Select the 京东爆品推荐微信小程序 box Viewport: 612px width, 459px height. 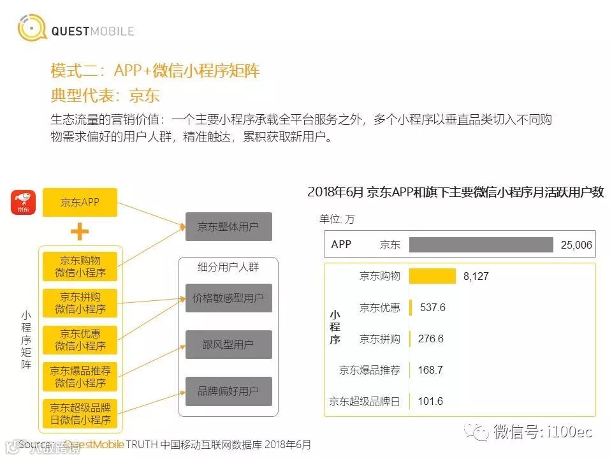[x=80, y=377]
